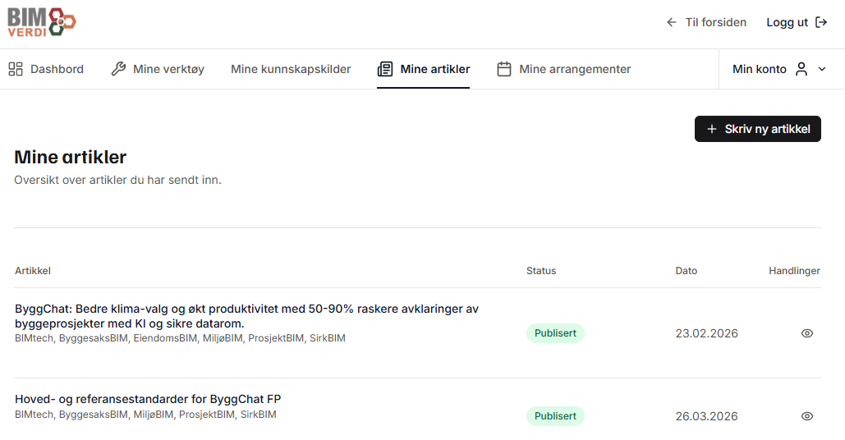Click the wrench icon for Mine verktøy
Image resolution: width=845 pixels, height=440 pixels.
point(118,69)
